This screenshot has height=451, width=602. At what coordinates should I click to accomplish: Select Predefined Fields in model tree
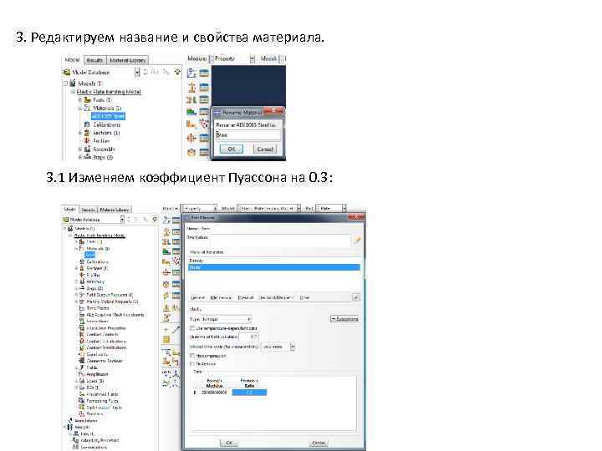pos(102,394)
